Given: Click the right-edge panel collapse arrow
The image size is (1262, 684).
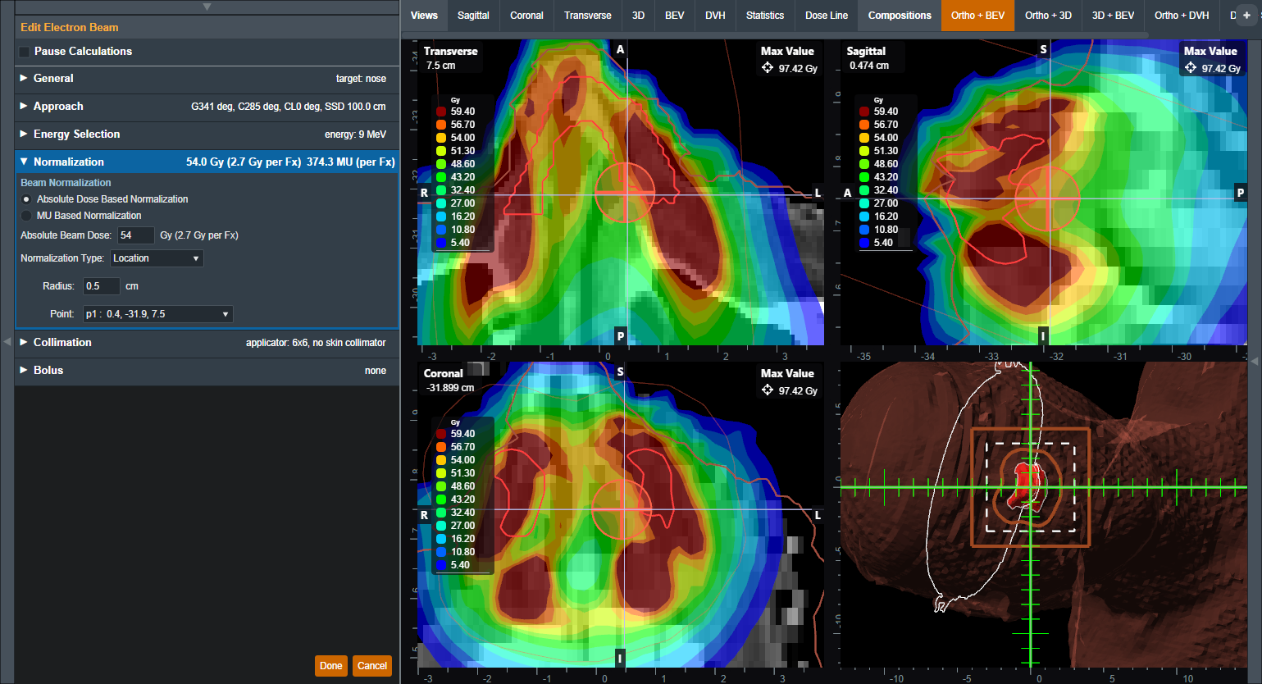Looking at the screenshot, I should pyautogui.click(x=1254, y=360).
